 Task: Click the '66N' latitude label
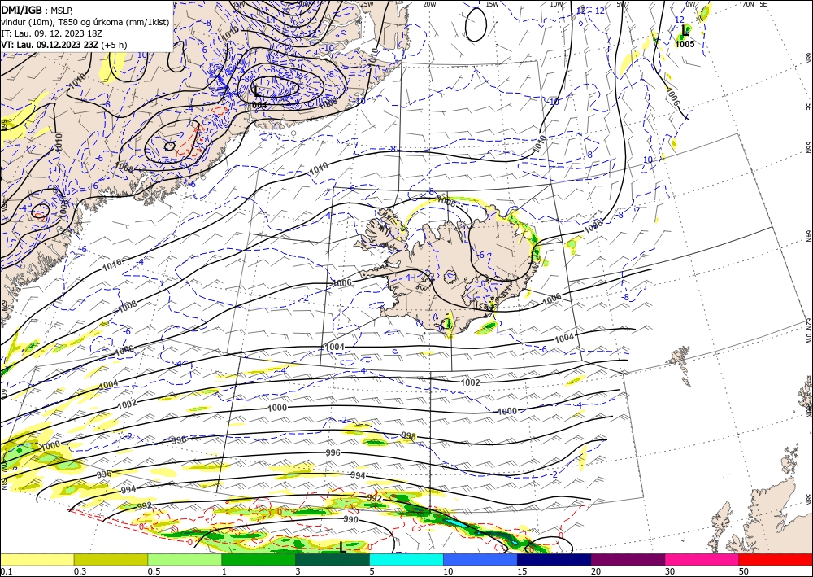(x=808, y=147)
